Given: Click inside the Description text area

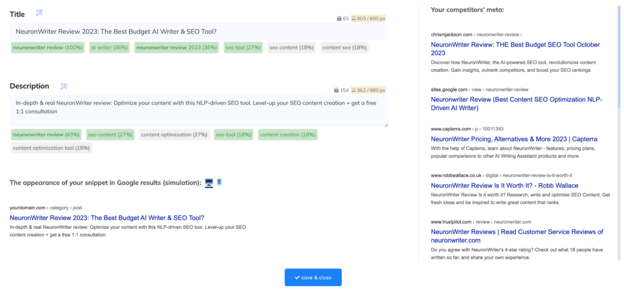Looking at the screenshot, I should tap(199, 111).
